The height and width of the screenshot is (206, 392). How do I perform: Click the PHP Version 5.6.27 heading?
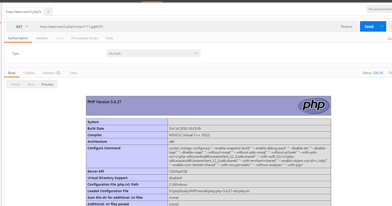tap(104, 102)
